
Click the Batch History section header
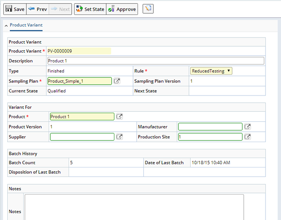136,153
